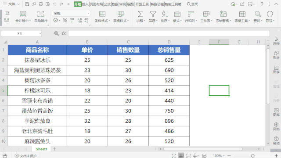Click the increase indent icon
This screenshot has width=281, height=158.
click(x=7, y=13)
